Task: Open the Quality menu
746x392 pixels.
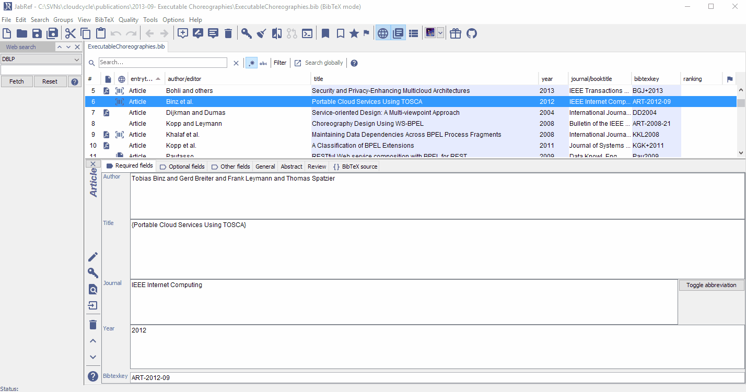Action: (128, 19)
